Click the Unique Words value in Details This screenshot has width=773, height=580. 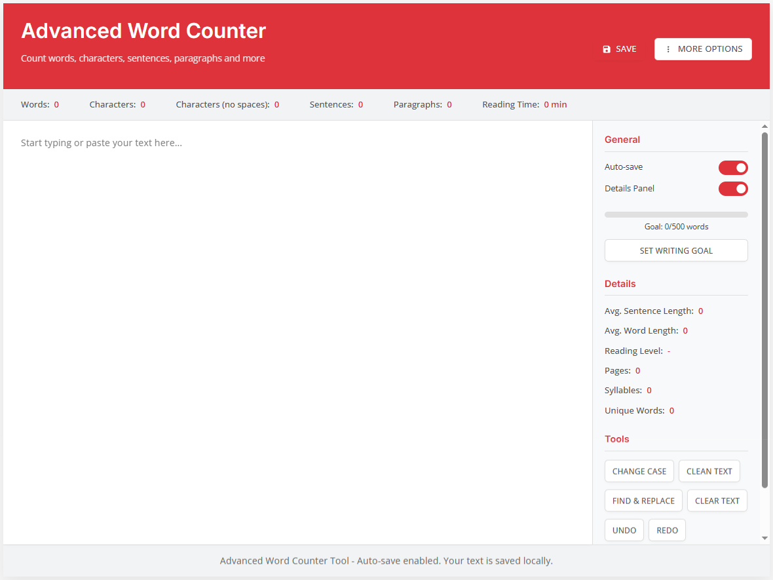671,410
